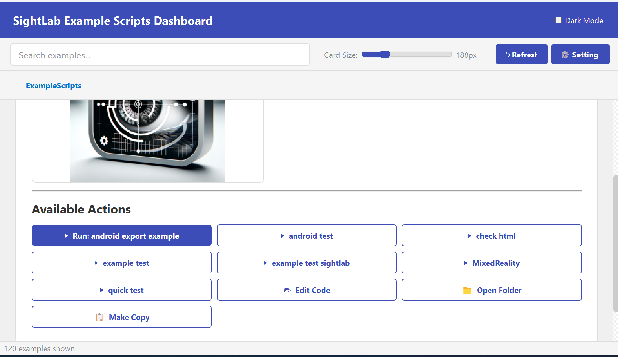Click the Open Folder button text
The height and width of the screenshot is (357, 618).
(499, 290)
